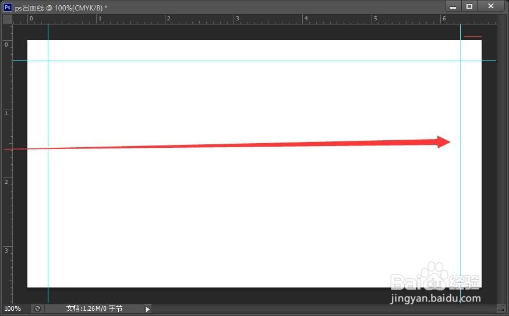
Task: Click the document title ps出血线 @ 100%(CMYK/8)
Action: click(61, 8)
